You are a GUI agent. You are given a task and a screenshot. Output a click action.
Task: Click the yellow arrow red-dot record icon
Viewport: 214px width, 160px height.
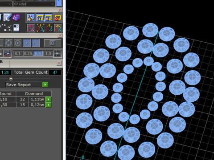49,18
